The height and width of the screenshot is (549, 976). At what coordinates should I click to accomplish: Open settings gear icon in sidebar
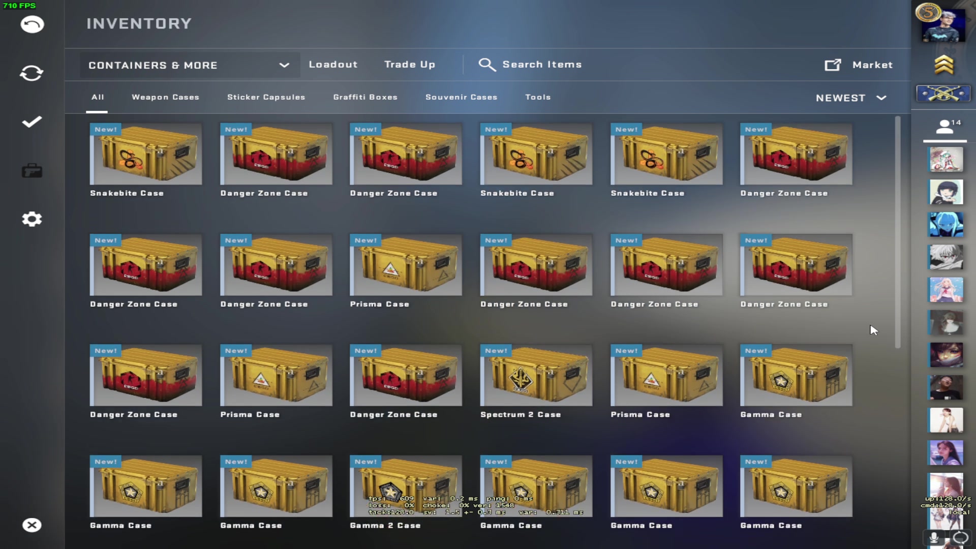[32, 220]
